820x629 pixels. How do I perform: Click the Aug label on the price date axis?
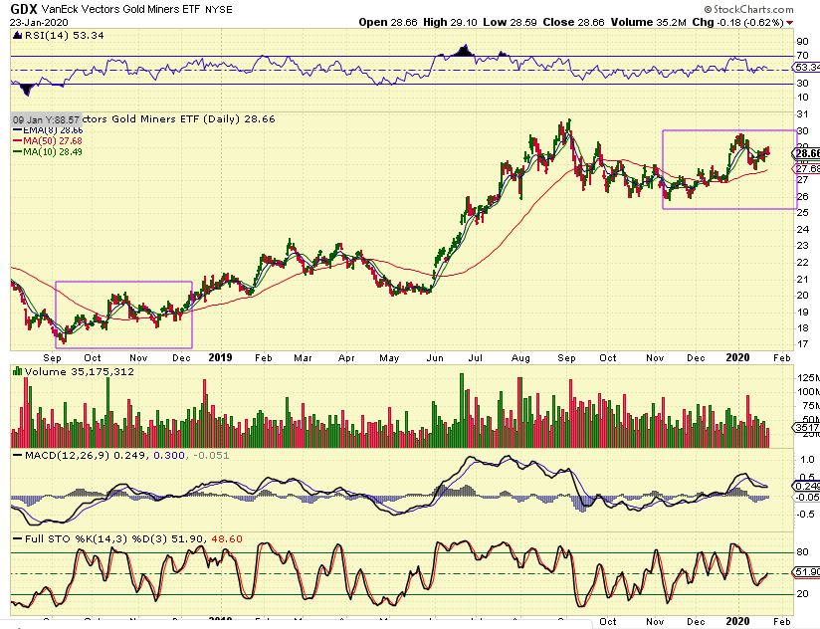(520, 358)
